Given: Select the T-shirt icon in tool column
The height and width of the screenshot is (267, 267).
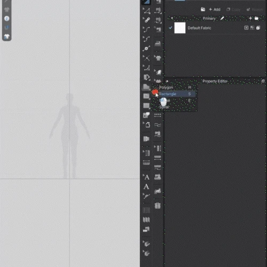Looking at the screenshot, I should pos(158,58).
